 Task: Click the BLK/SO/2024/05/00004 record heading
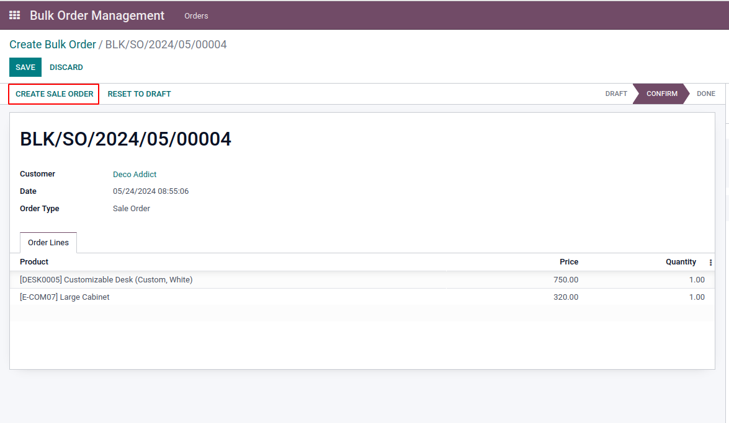[125, 139]
